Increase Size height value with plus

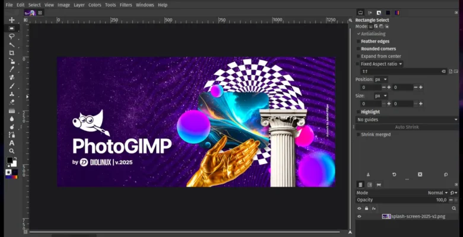[421, 104]
